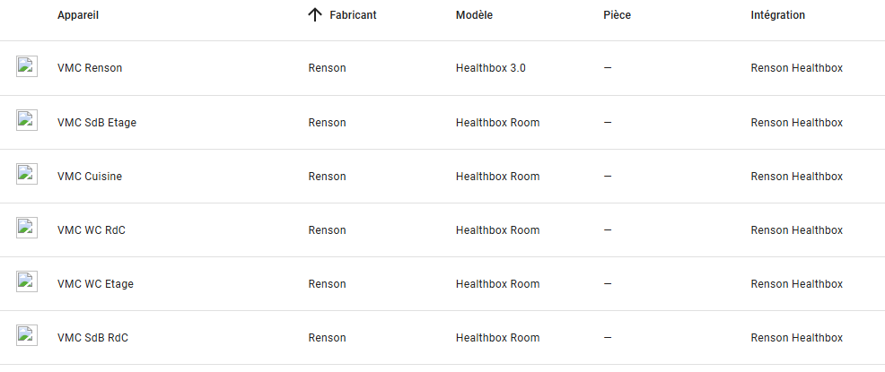Screen dimensions: 885x372
Task: Click the VMC SdB RdC device image icon
Action: point(27,335)
